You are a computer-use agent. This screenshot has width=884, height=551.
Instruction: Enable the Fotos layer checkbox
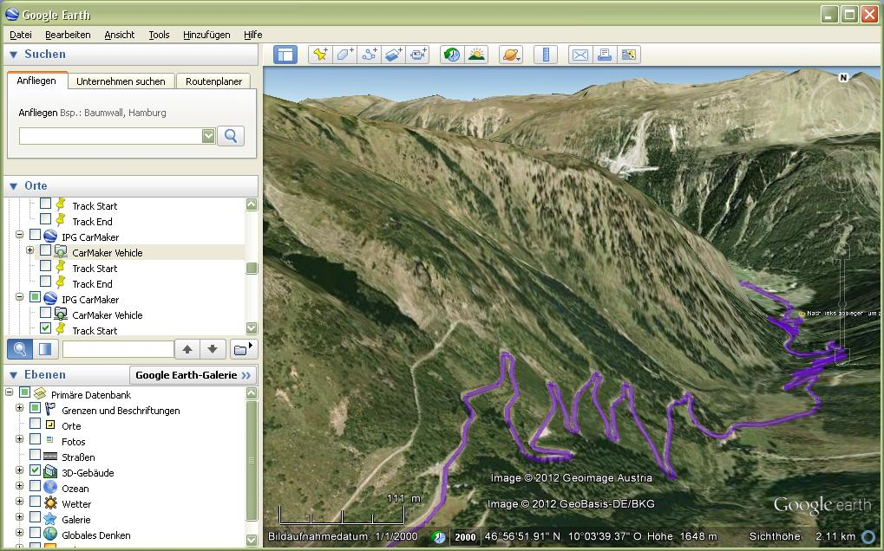click(x=35, y=439)
